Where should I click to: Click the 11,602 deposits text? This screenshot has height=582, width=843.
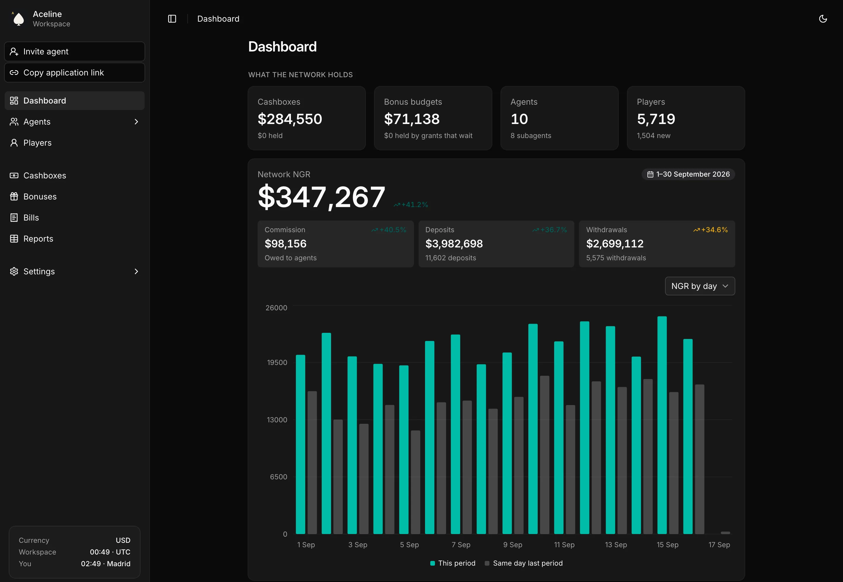pyautogui.click(x=450, y=258)
